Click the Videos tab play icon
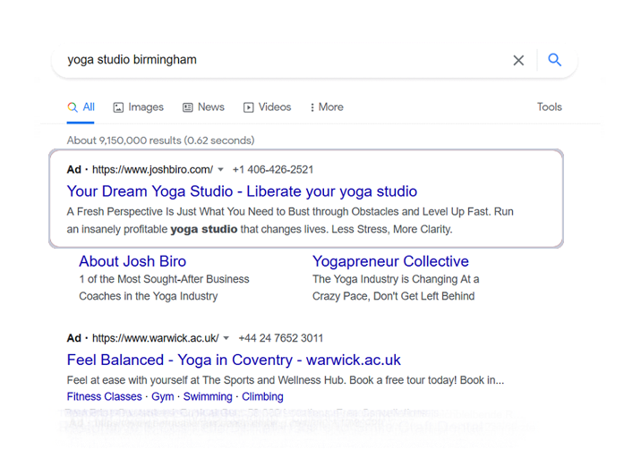Screen dimensions: 641x458 249,107
